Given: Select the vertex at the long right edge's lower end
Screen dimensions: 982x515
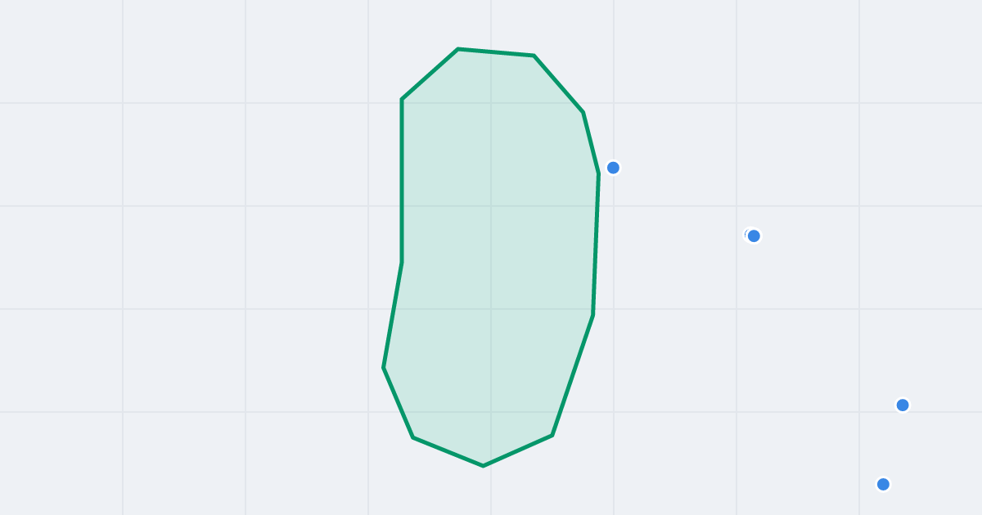Looking at the screenshot, I should (592, 315).
